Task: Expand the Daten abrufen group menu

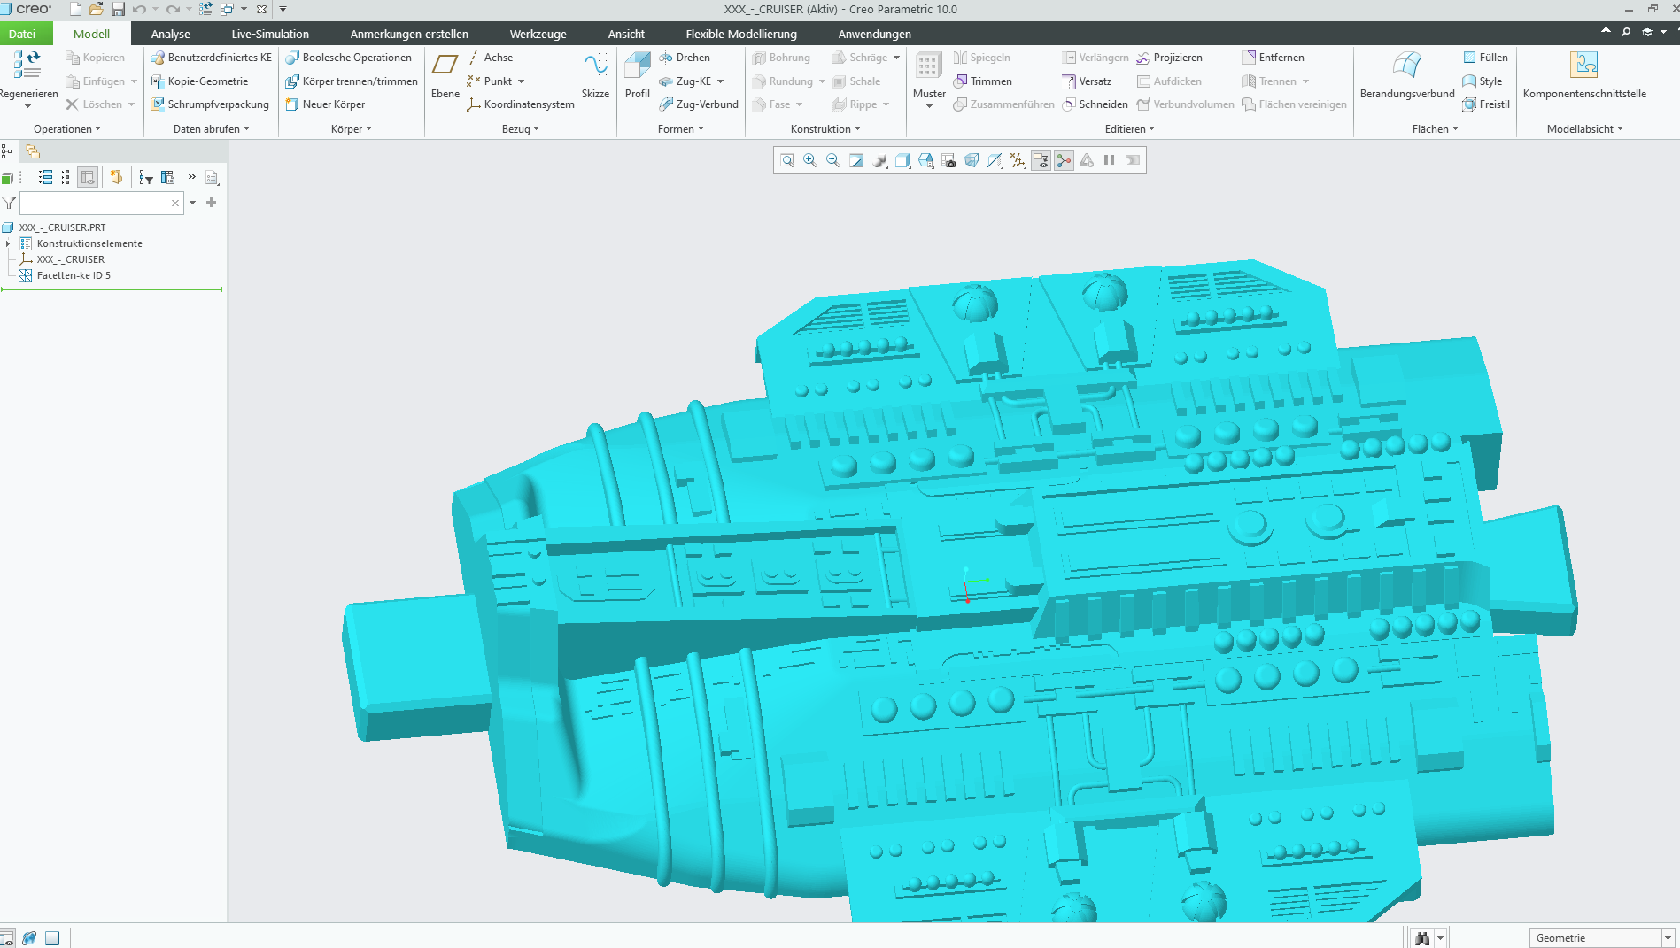Action: point(212,129)
